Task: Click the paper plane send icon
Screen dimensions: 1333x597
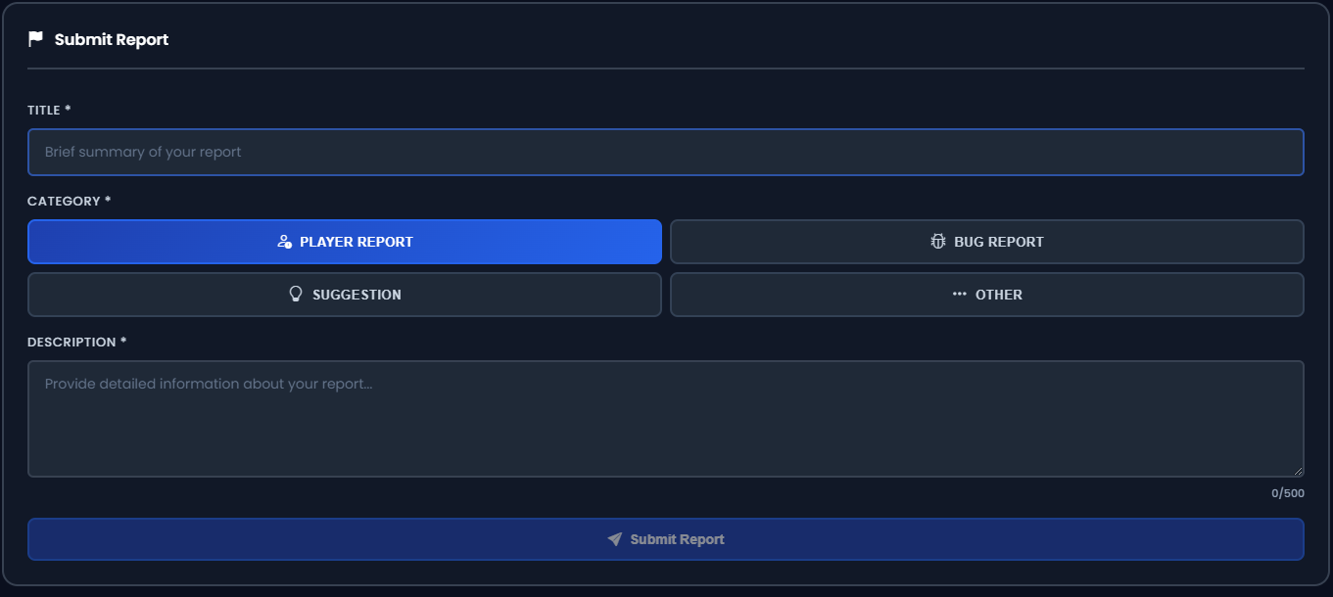Action: pos(615,539)
